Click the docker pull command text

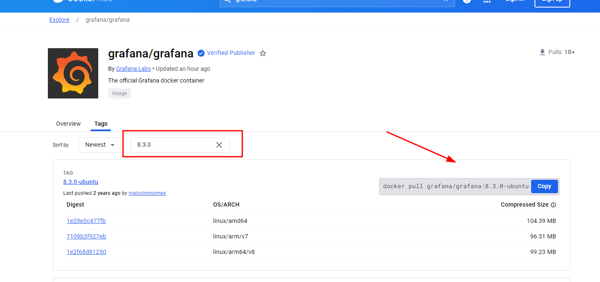point(456,186)
